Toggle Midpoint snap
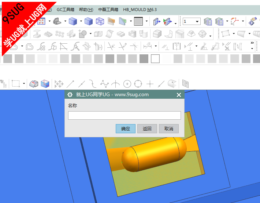 point(82,84)
